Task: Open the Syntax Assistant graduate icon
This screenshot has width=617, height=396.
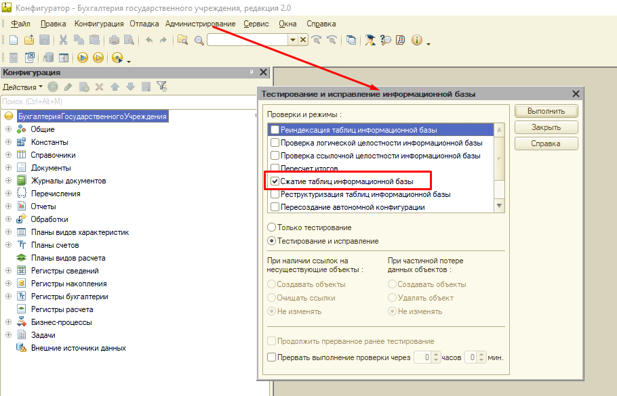Action: (x=370, y=40)
